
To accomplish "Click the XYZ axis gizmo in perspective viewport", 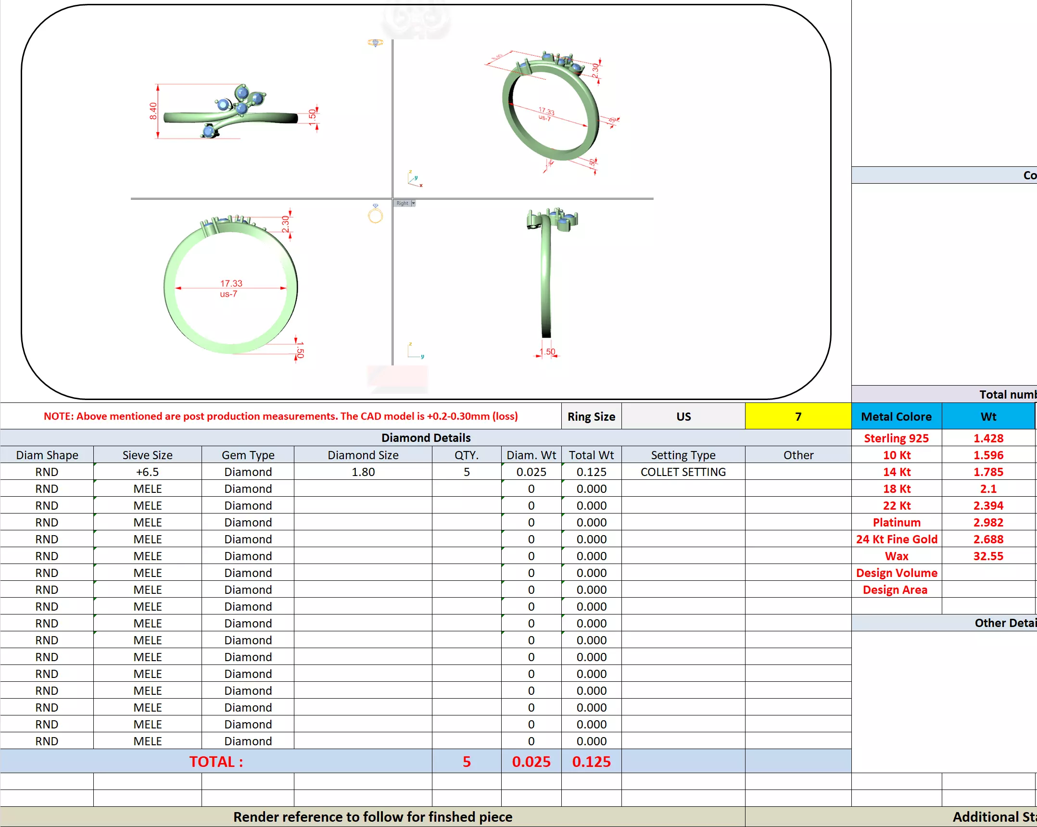I will [x=414, y=179].
